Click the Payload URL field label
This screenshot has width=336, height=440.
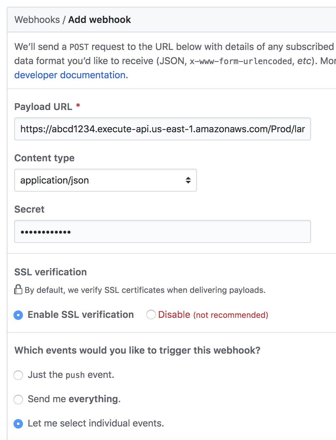point(43,107)
